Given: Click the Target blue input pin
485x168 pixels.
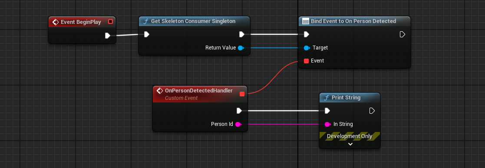Looking at the screenshot, I should (x=307, y=48).
